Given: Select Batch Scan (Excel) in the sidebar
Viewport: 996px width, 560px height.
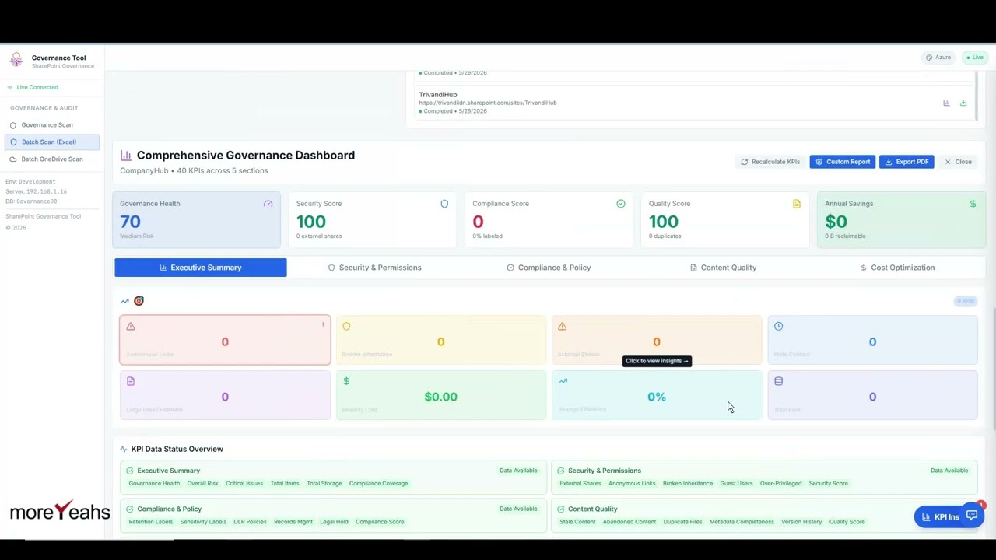Looking at the screenshot, I should coord(51,142).
